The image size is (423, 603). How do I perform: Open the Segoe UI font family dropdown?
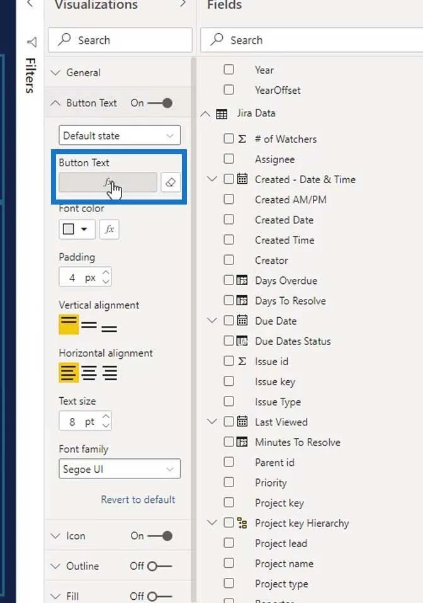pyautogui.click(x=120, y=469)
